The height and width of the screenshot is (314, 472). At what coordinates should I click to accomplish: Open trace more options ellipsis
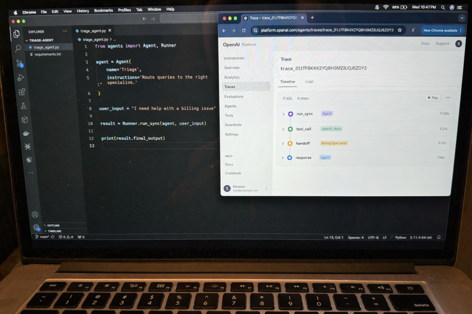[448, 97]
